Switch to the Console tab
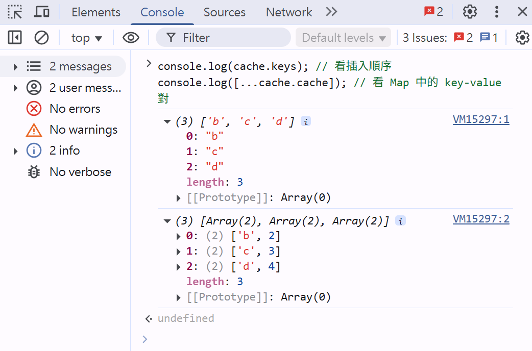This screenshot has height=351, width=532. (162, 12)
